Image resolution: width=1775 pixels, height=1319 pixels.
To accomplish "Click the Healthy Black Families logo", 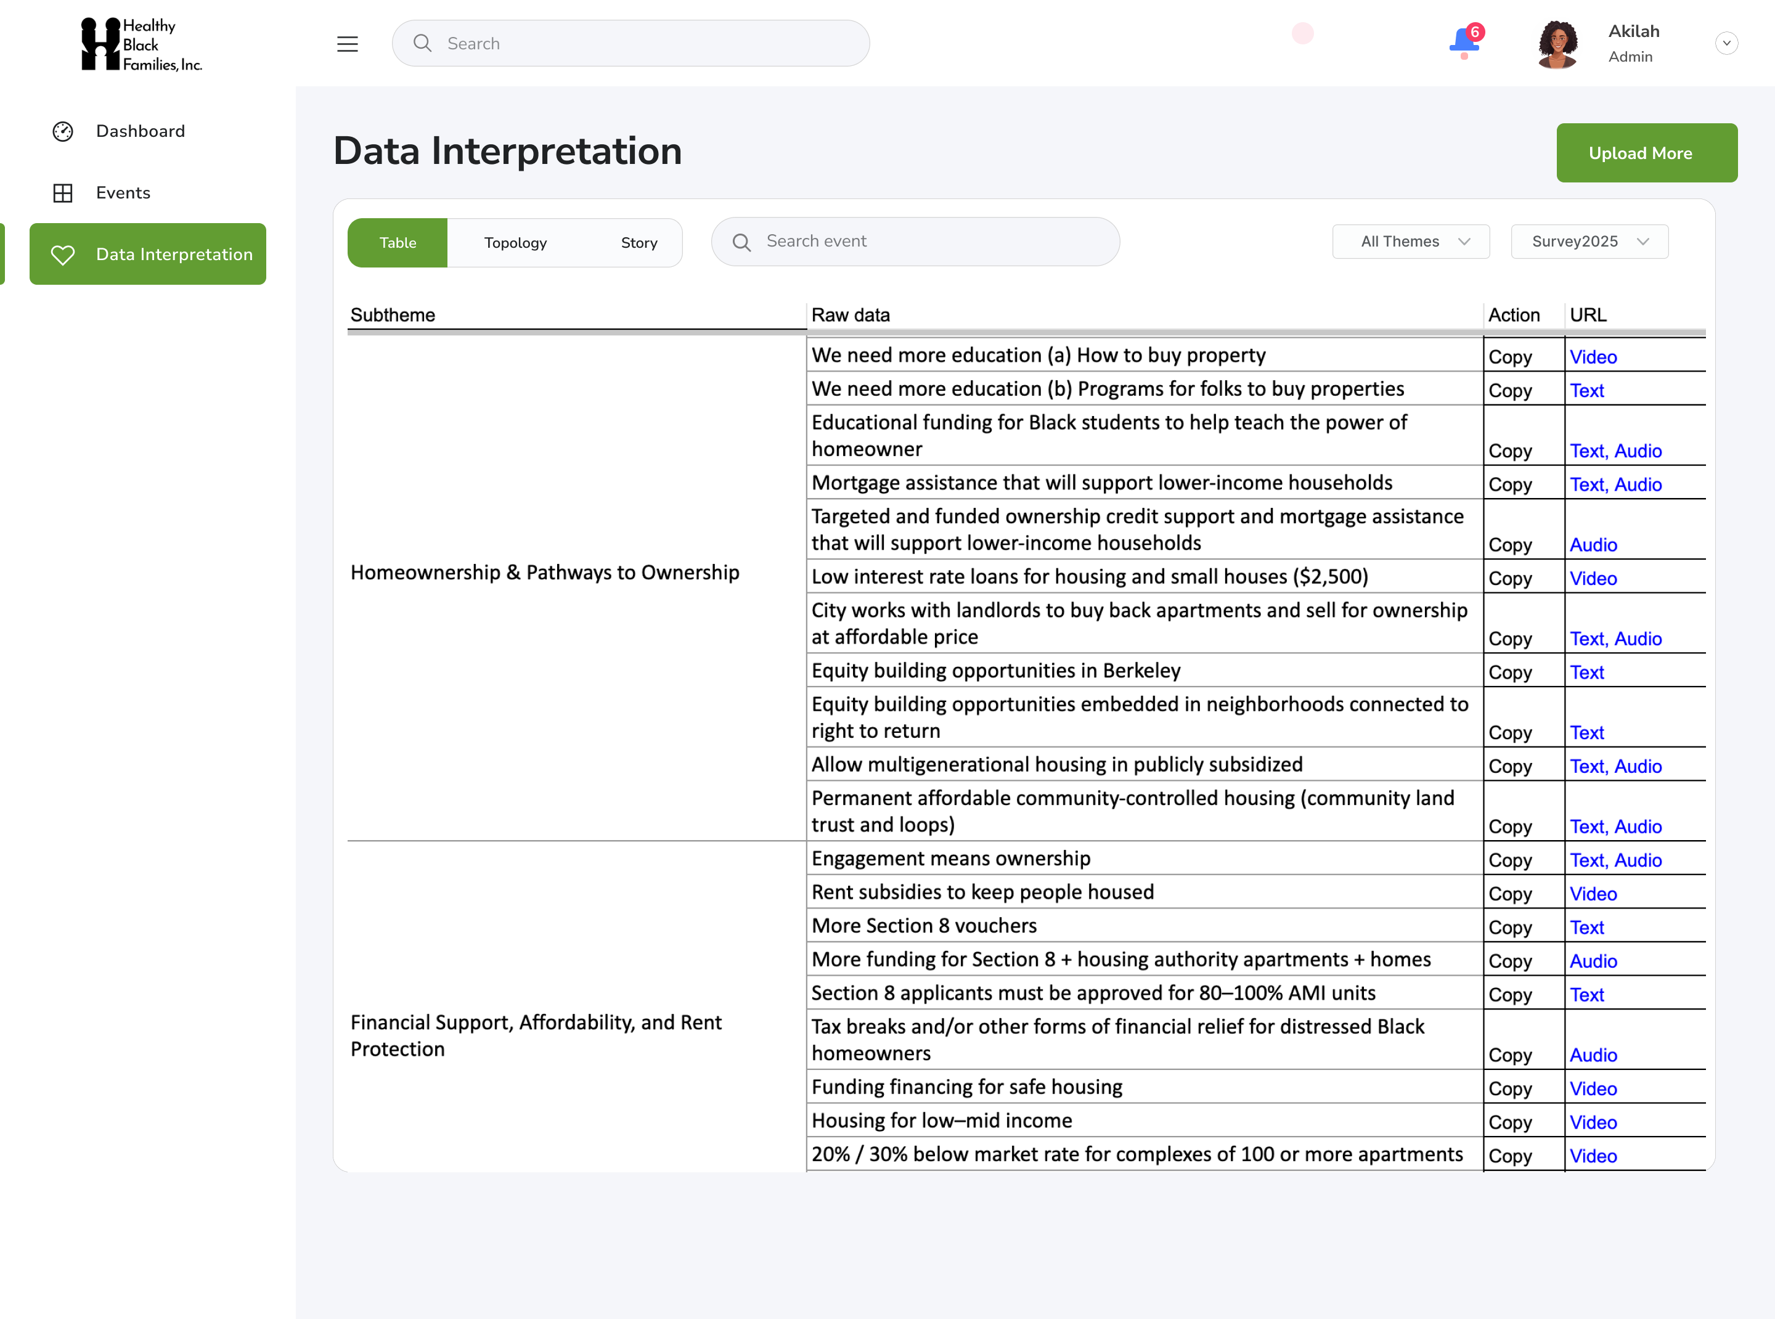I will click(141, 45).
